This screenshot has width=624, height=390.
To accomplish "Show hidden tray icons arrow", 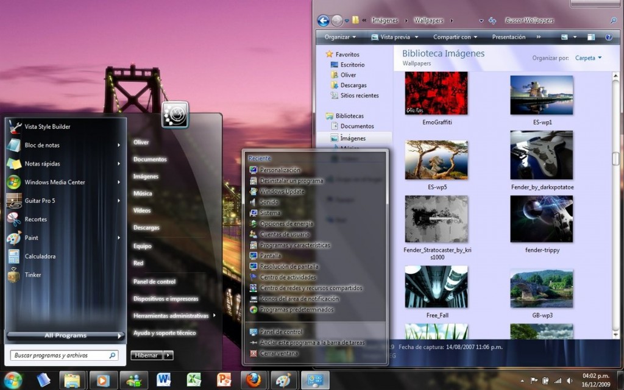I will point(522,381).
